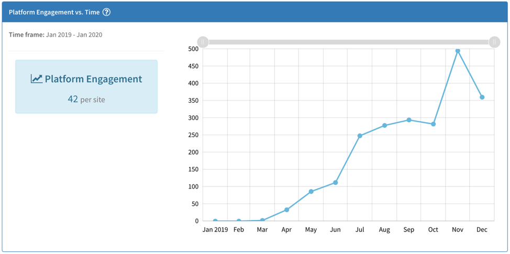Select the Jan 2019 data point

click(x=215, y=221)
